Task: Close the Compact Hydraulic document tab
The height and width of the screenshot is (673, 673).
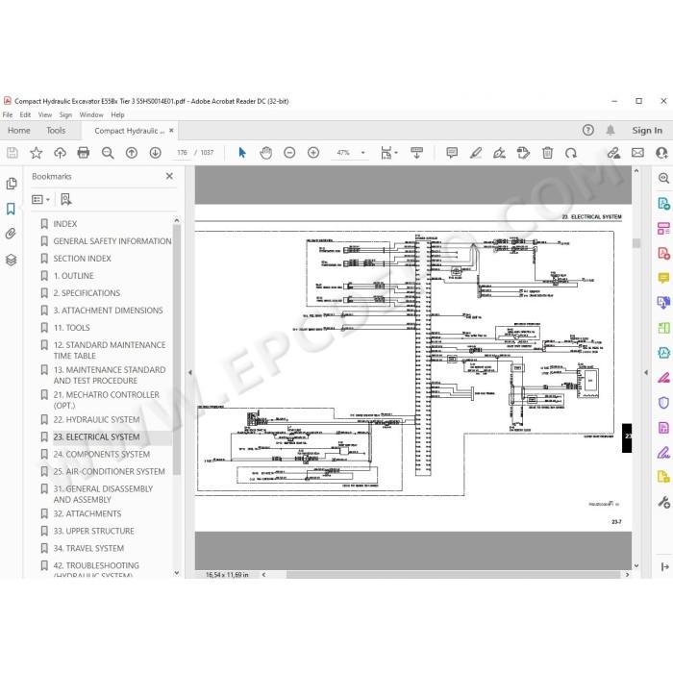Action: pyautogui.click(x=171, y=131)
